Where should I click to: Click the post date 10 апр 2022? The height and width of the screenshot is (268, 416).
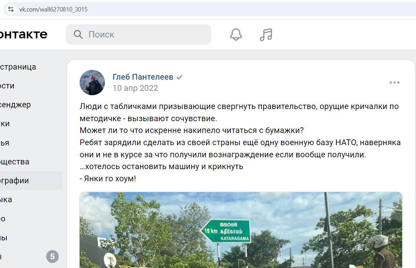(x=135, y=88)
